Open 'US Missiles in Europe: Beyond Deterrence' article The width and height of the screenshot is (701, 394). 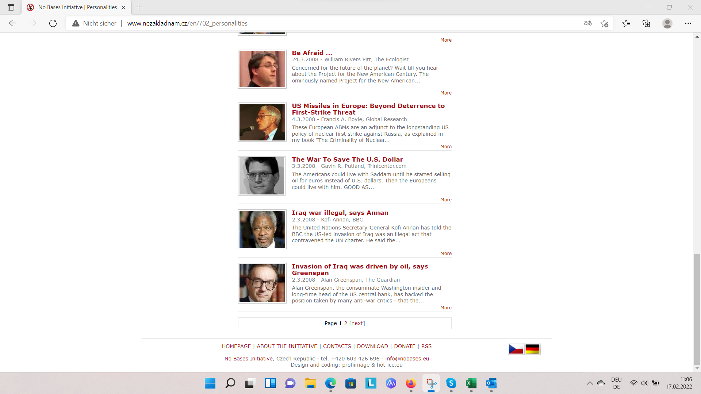pos(368,109)
